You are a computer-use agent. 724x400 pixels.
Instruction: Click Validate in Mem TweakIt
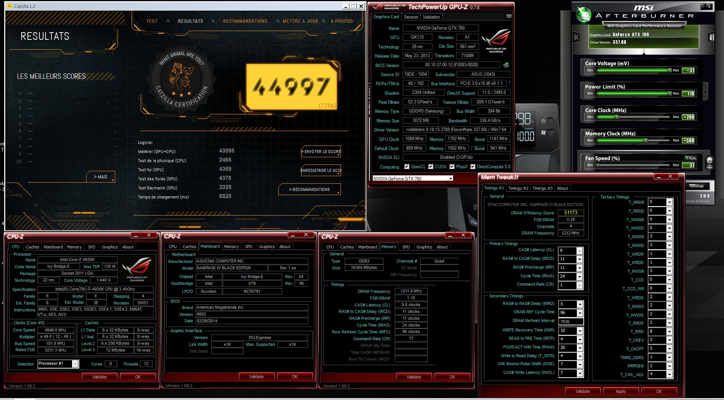(583, 391)
